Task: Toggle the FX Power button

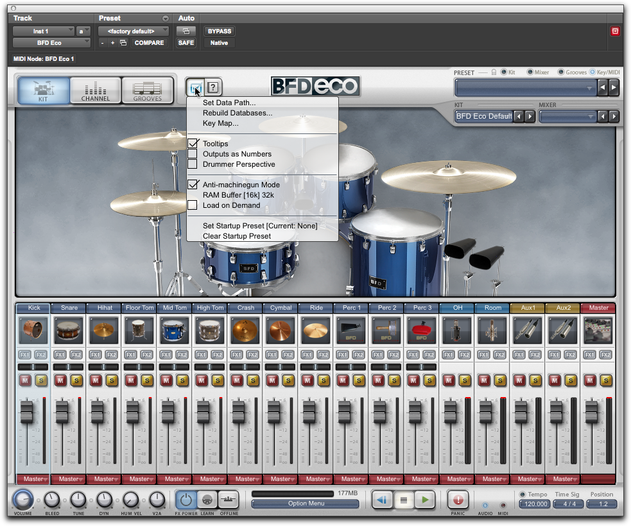Action: (186, 500)
